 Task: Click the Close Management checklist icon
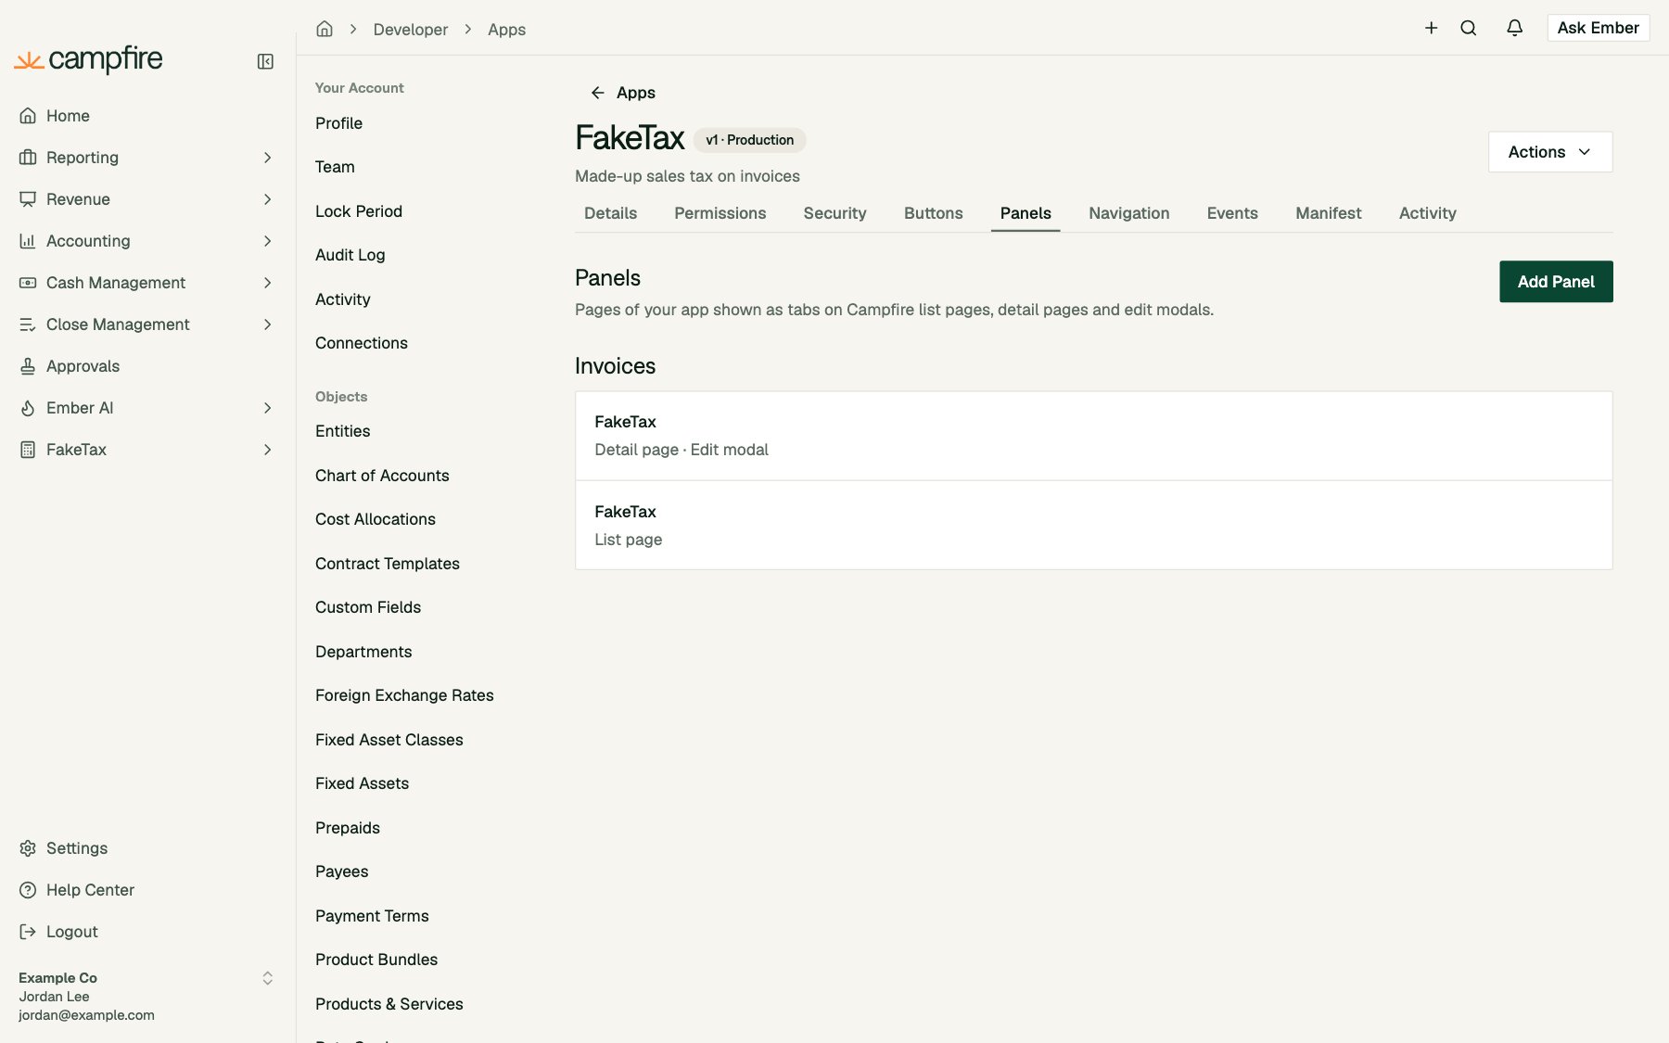28,324
